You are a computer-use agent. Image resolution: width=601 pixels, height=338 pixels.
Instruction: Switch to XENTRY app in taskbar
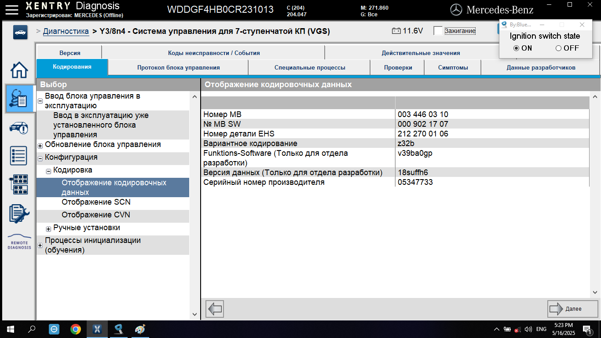pos(97,329)
